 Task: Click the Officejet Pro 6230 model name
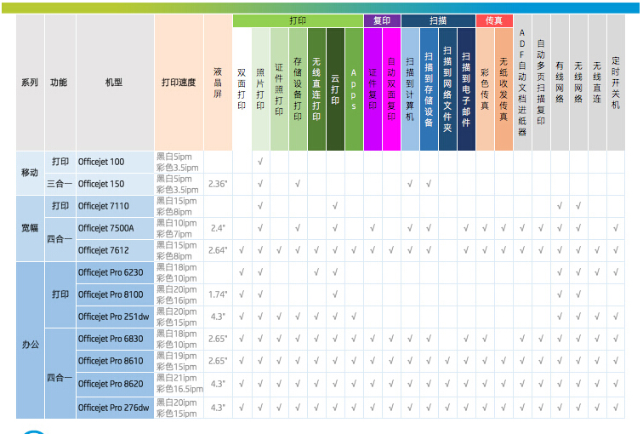[x=111, y=273]
